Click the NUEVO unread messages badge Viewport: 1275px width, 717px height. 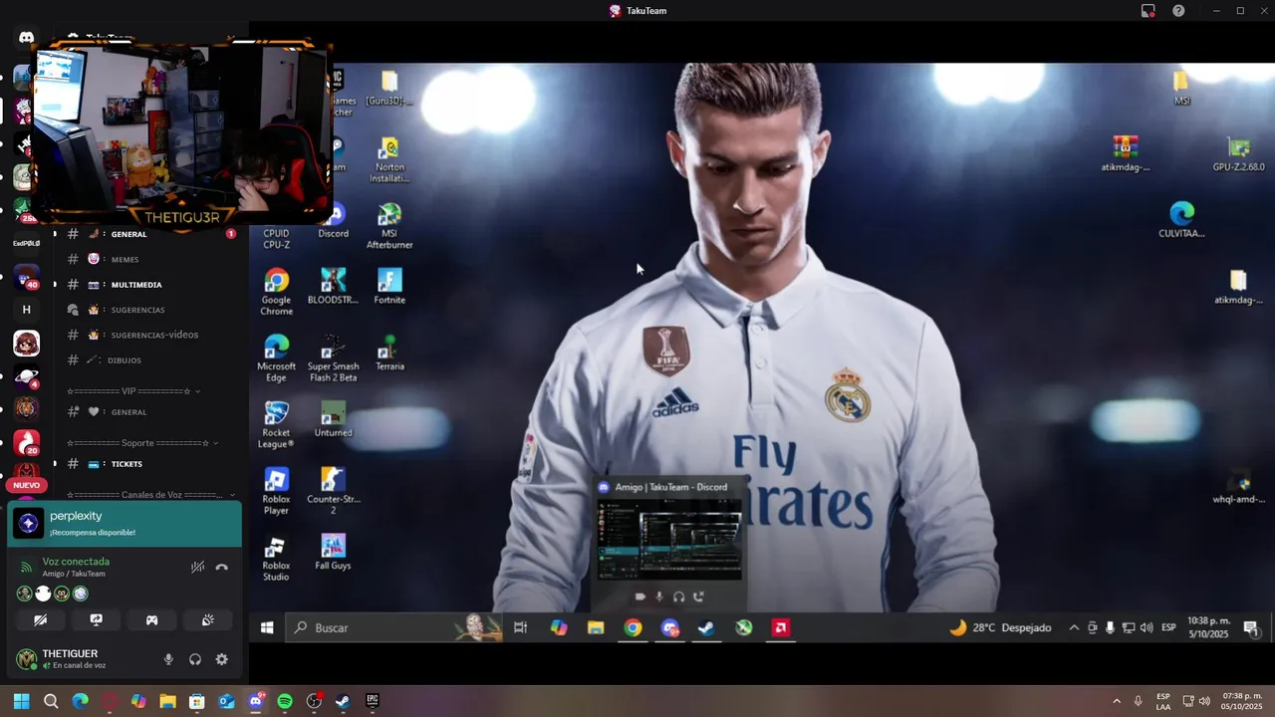click(x=26, y=485)
